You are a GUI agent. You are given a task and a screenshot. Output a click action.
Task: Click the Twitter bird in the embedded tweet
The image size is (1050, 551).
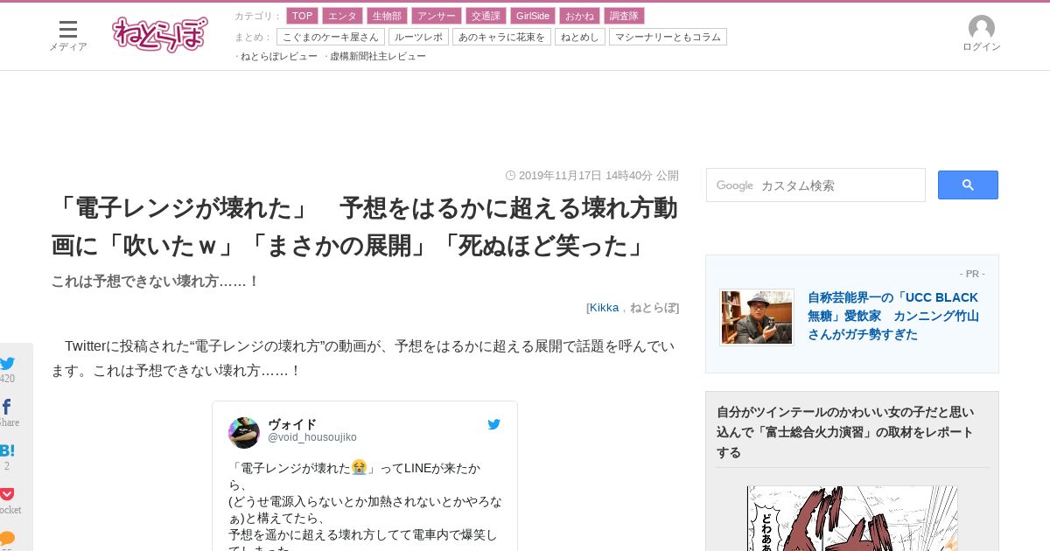pyautogui.click(x=494, y=424)
